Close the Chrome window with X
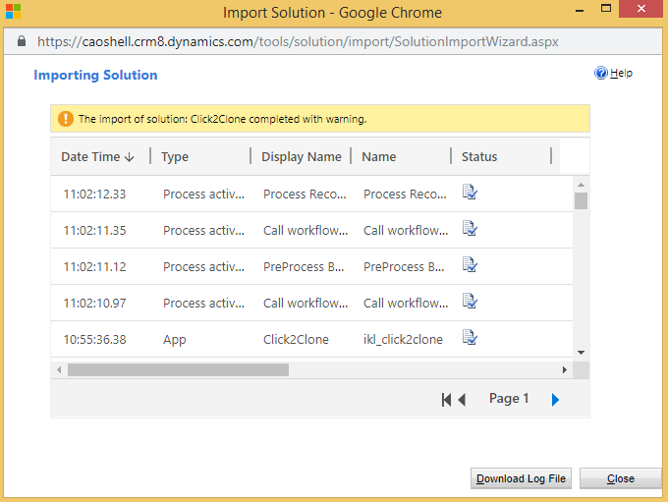 coord(641,9)
